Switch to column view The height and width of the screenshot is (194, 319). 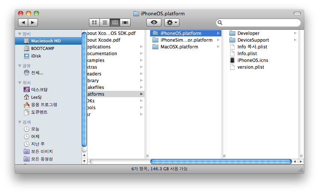(x=115, y=23)
